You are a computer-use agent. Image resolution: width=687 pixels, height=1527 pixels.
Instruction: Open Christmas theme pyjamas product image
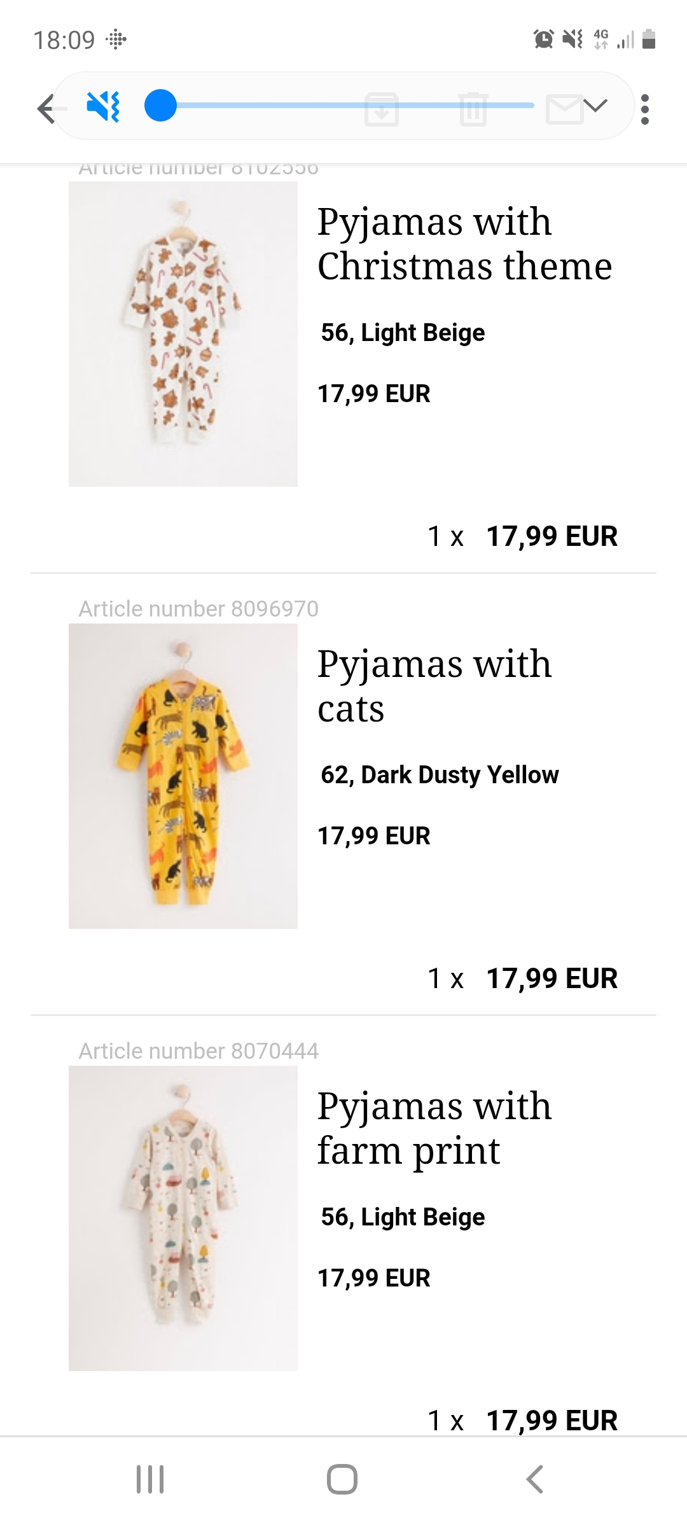tap(183, 334)
